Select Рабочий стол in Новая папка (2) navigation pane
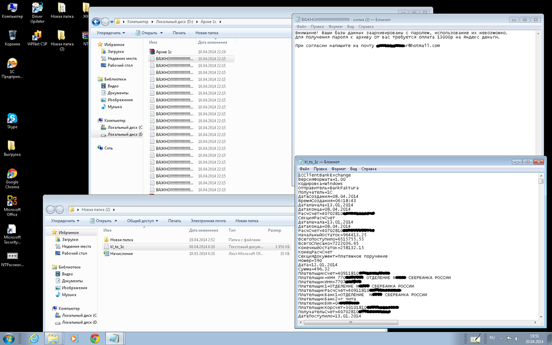This screenshot has height=345, width=552. coord(74,253)
